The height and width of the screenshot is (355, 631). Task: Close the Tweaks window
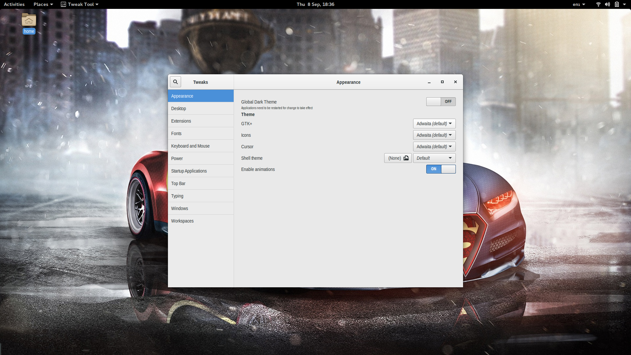tap(456, 82)
